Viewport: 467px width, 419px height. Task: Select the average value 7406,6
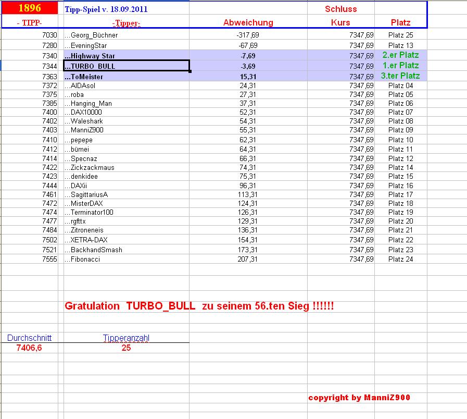(x=29, y=348)
